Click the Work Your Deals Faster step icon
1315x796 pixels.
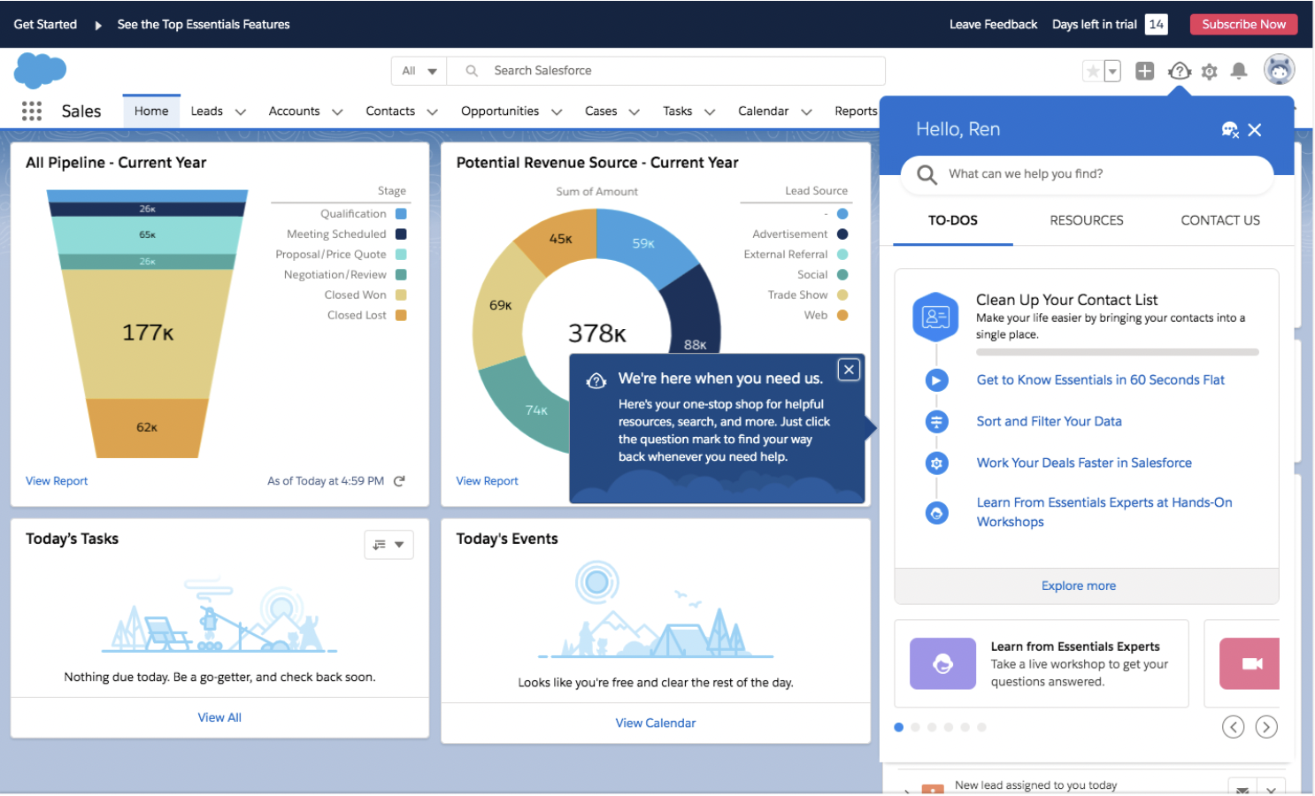click(936, 463)
